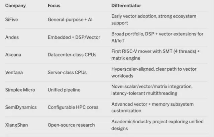214x137 pixels.
Task: Select the Simplex Micro cell
Action: (x=20, y=90)
